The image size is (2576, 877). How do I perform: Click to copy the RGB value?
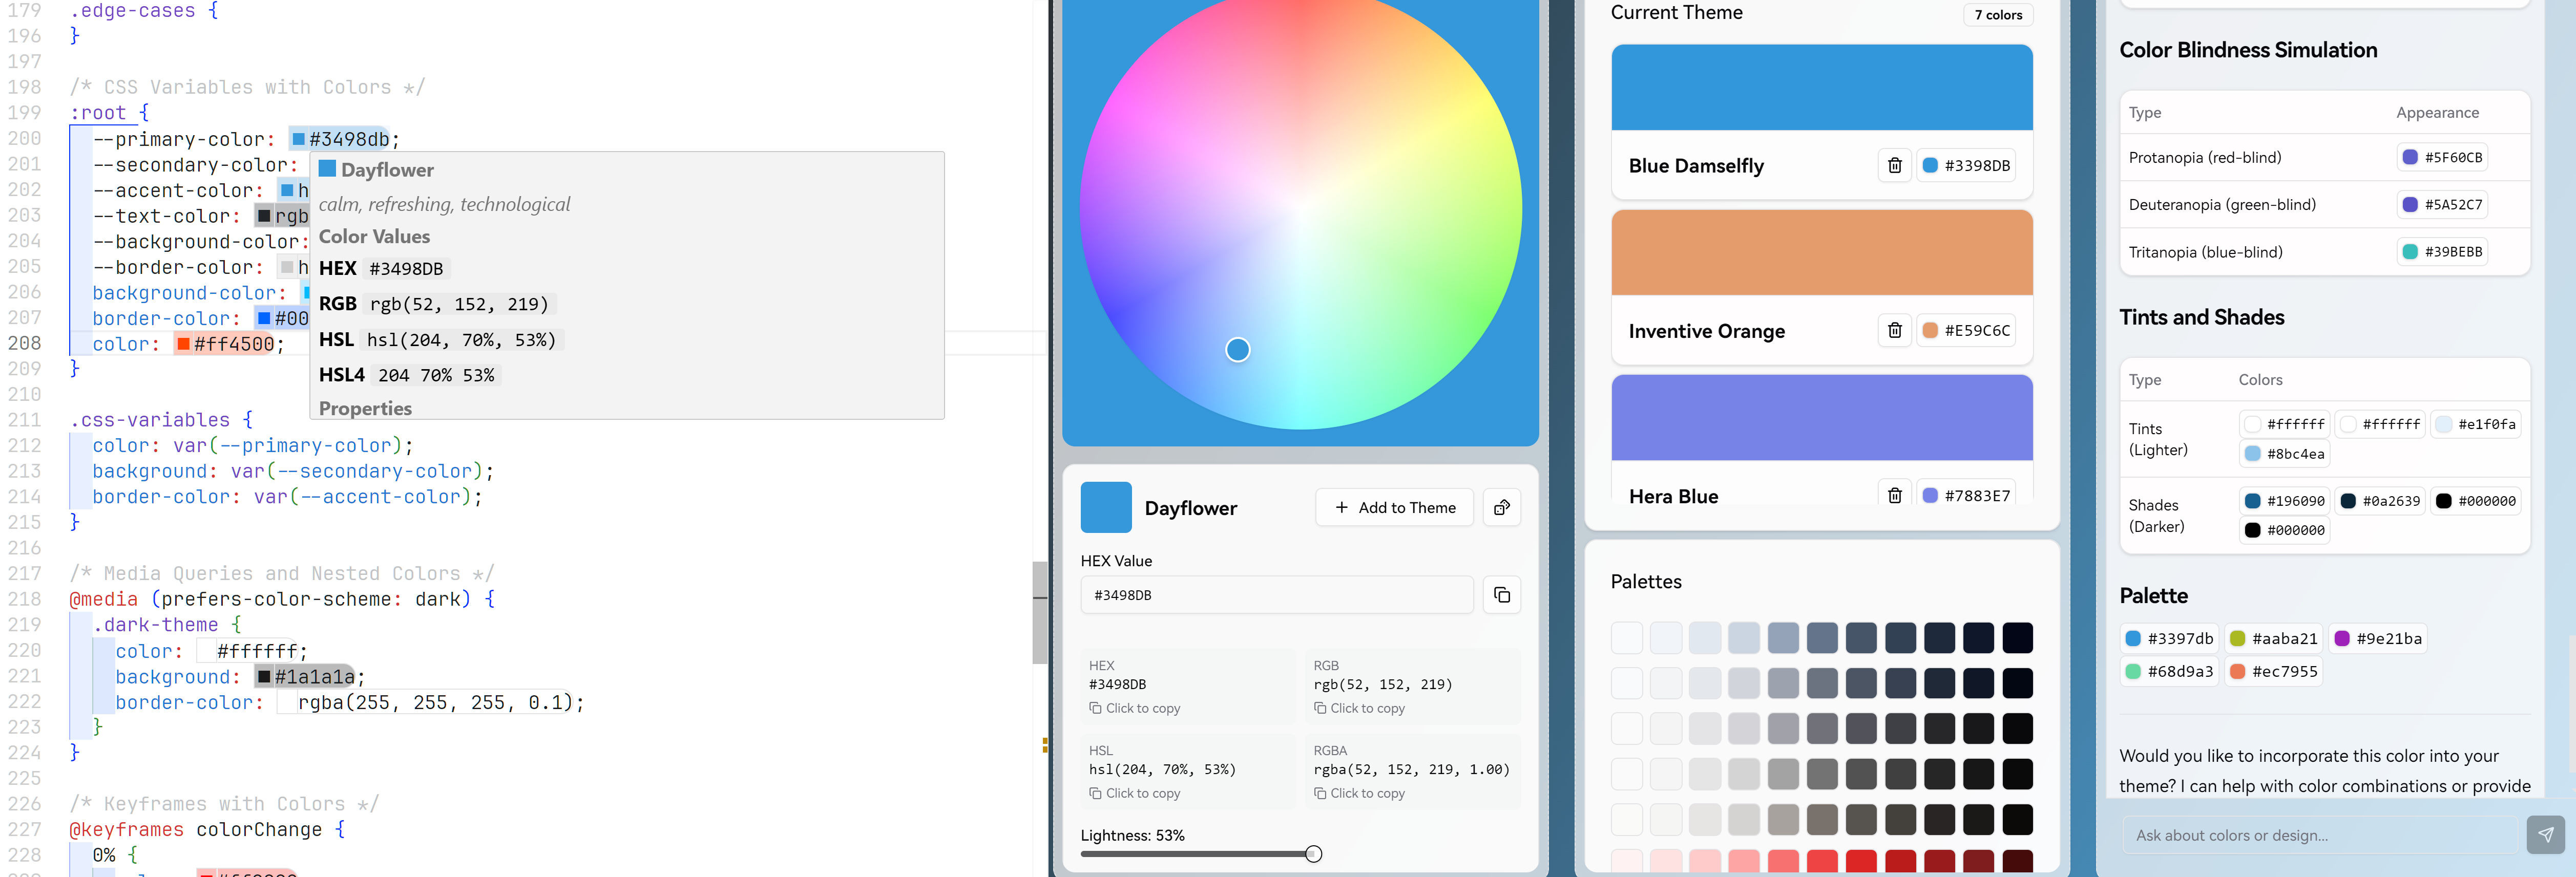(x=1366, y=709)
